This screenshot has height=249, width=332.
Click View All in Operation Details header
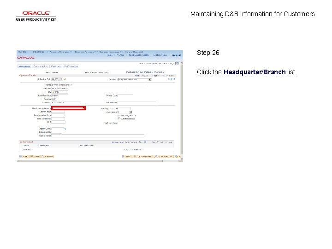click(144, 76)
